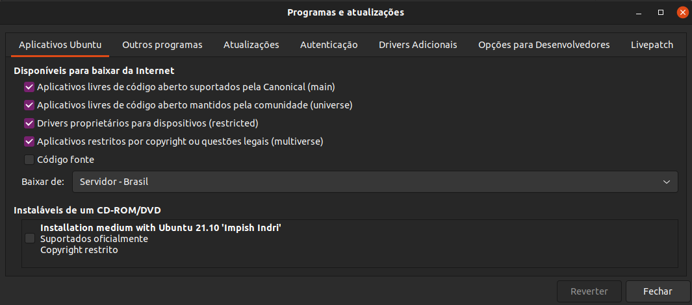The image size is (692, 305).
Task: Maximize the window using square icon
Action: 661,13
